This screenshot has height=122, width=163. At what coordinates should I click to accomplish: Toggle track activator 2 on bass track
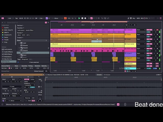[x=149, y=35]
